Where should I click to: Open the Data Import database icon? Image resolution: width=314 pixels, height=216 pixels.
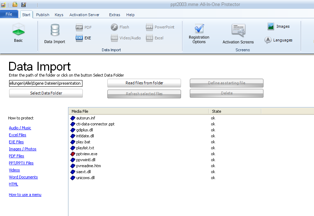[55, 31]
